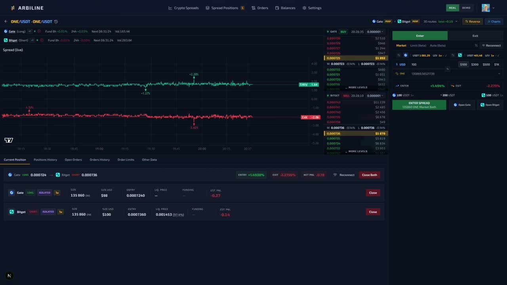Open pair history clock icon
The image size is (507, 285).
coord(56,21)
